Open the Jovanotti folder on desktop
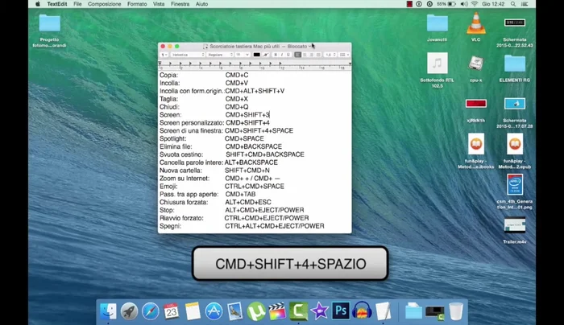Screen dimensions: 564x325 437,23
